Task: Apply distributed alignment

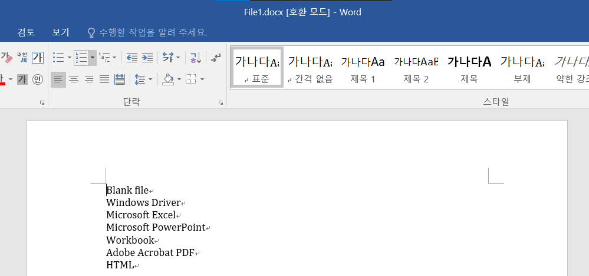Action: point(120,79)
